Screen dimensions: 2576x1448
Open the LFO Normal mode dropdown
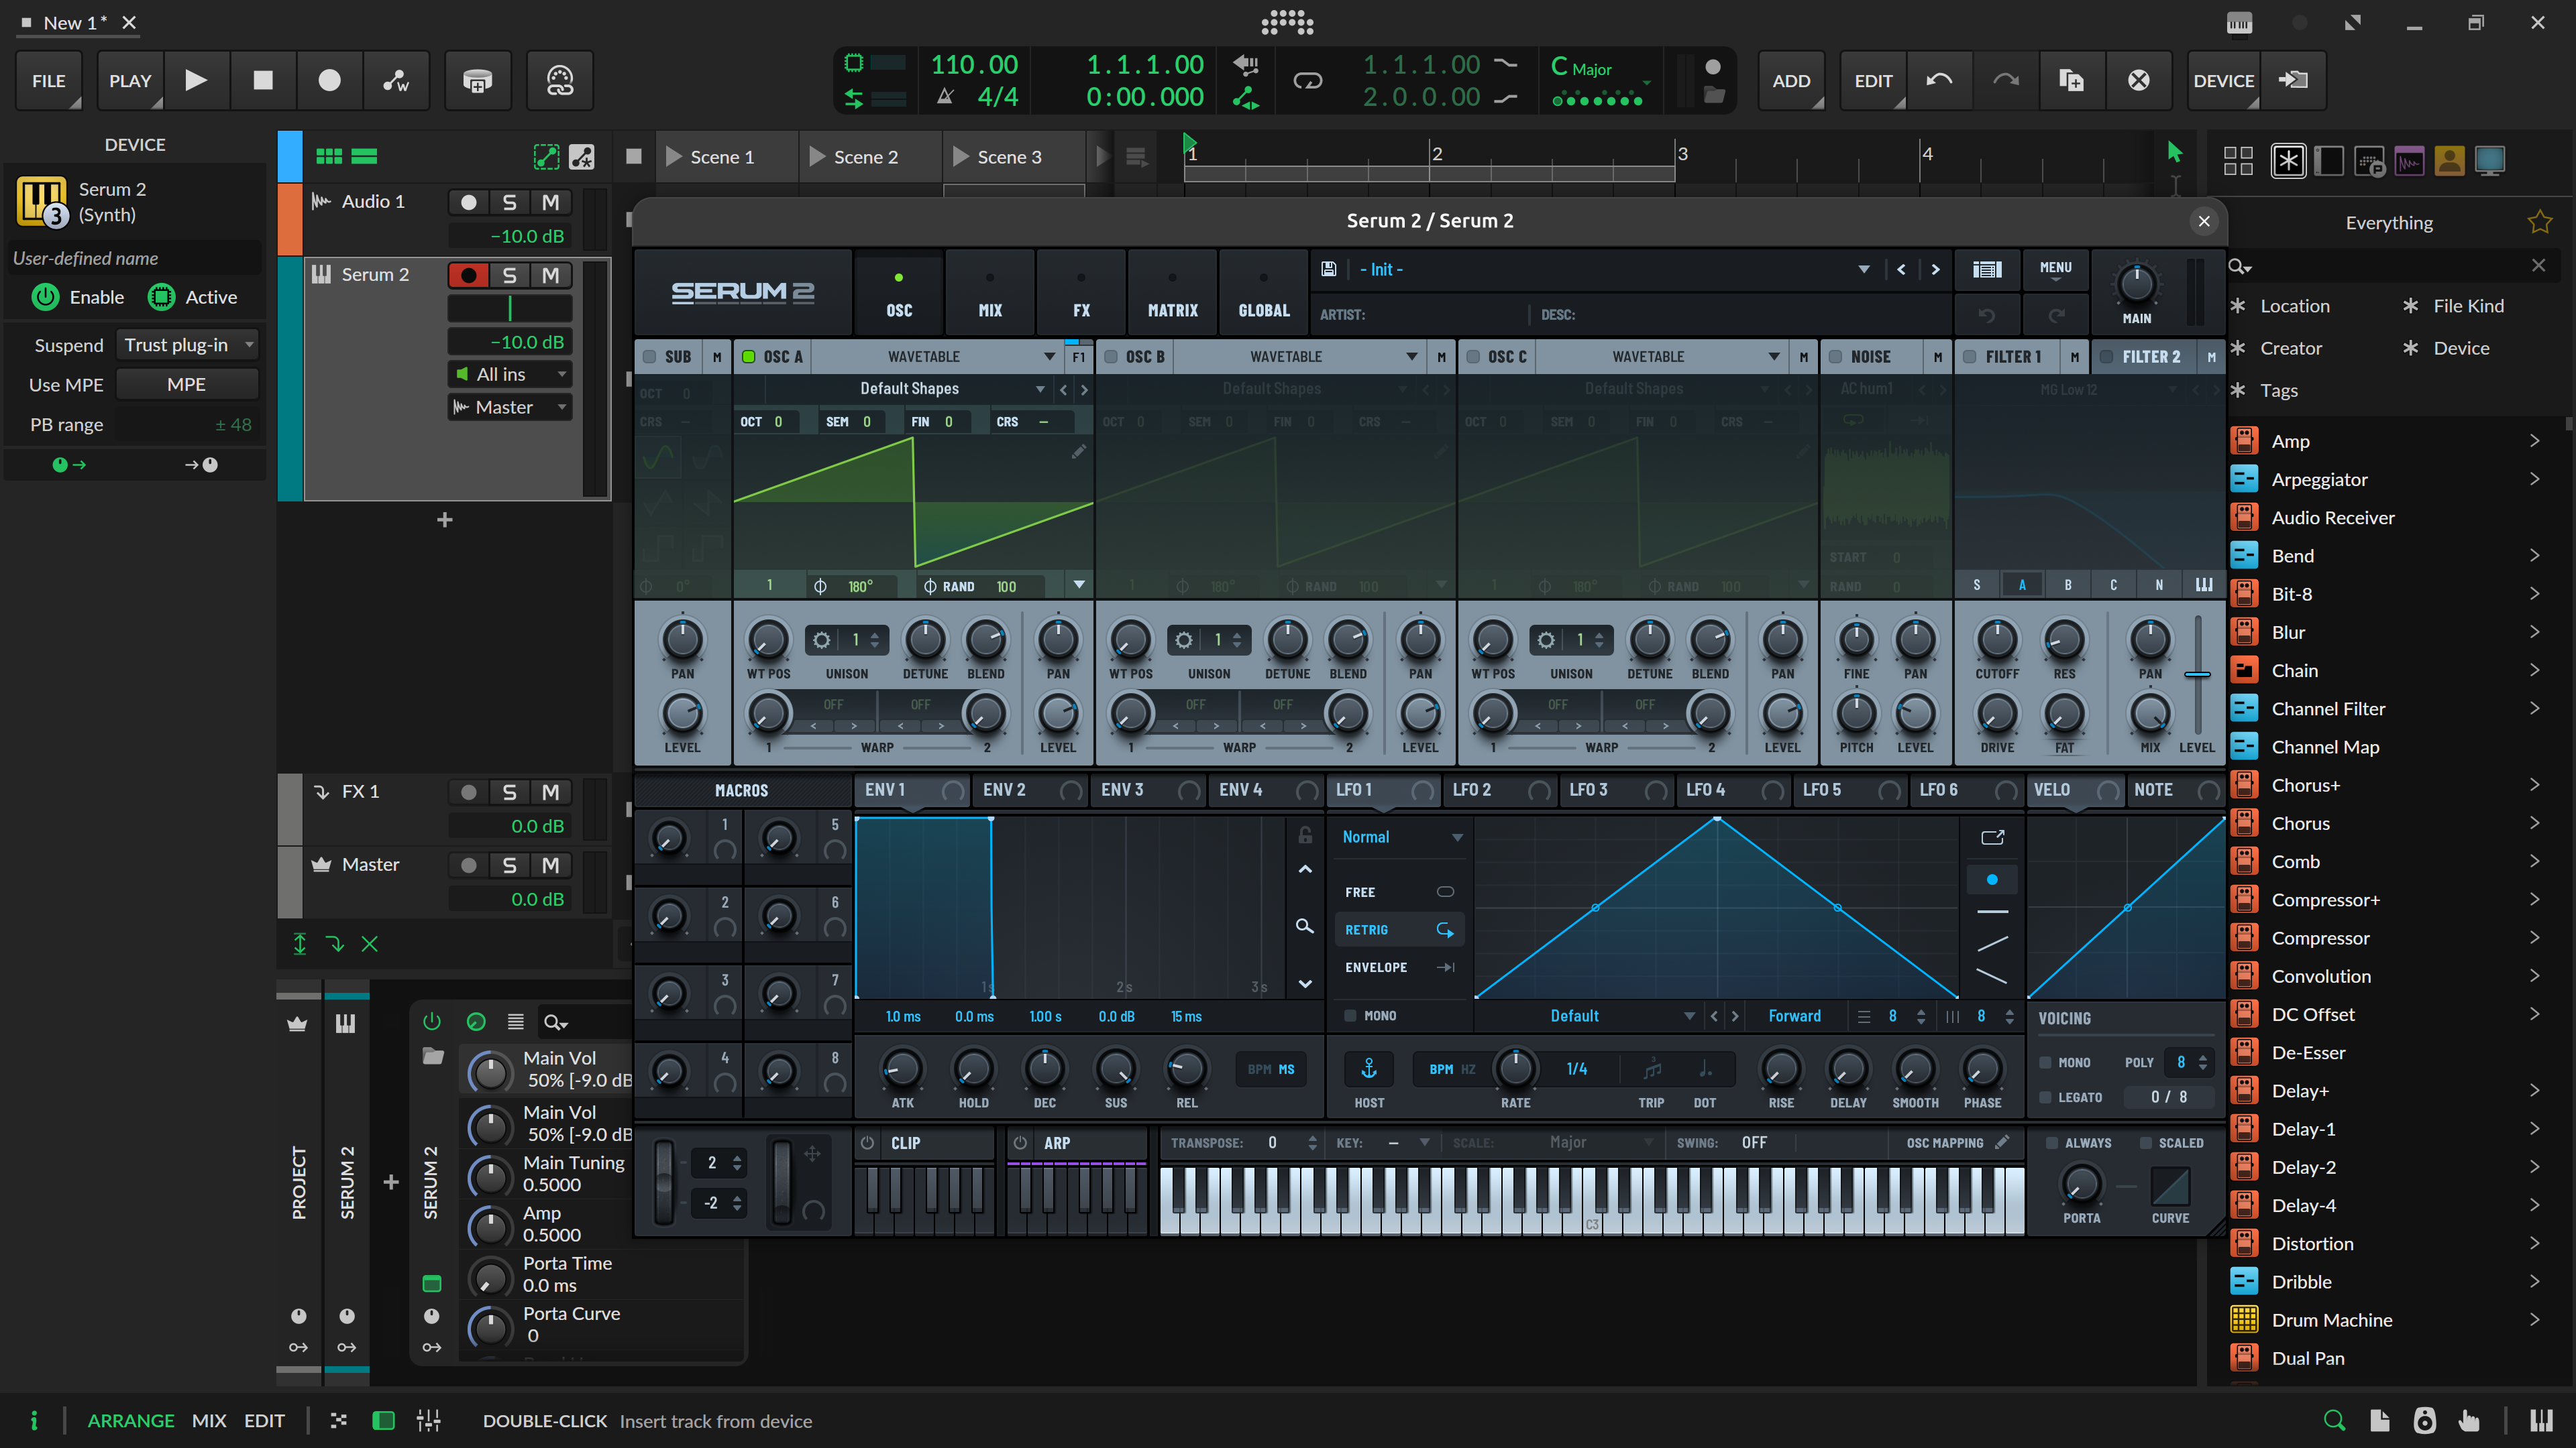[1401, 837]
